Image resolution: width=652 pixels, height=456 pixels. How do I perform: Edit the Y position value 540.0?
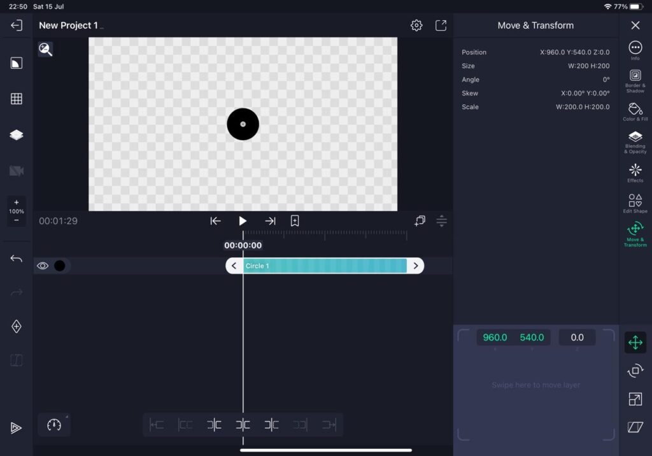point(532,338)
